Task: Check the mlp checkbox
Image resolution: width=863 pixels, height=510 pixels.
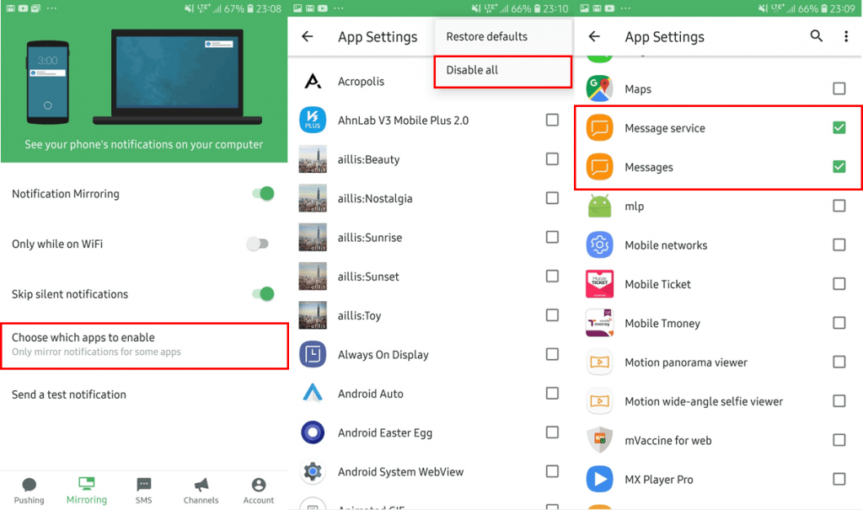Action: (839, 206)
